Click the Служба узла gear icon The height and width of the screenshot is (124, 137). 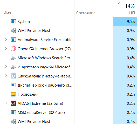pos(13,76)
